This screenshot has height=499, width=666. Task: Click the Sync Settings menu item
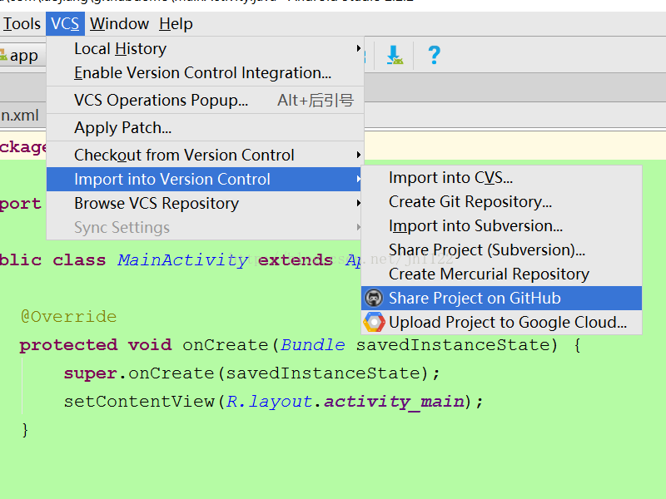tap(204, 227)
